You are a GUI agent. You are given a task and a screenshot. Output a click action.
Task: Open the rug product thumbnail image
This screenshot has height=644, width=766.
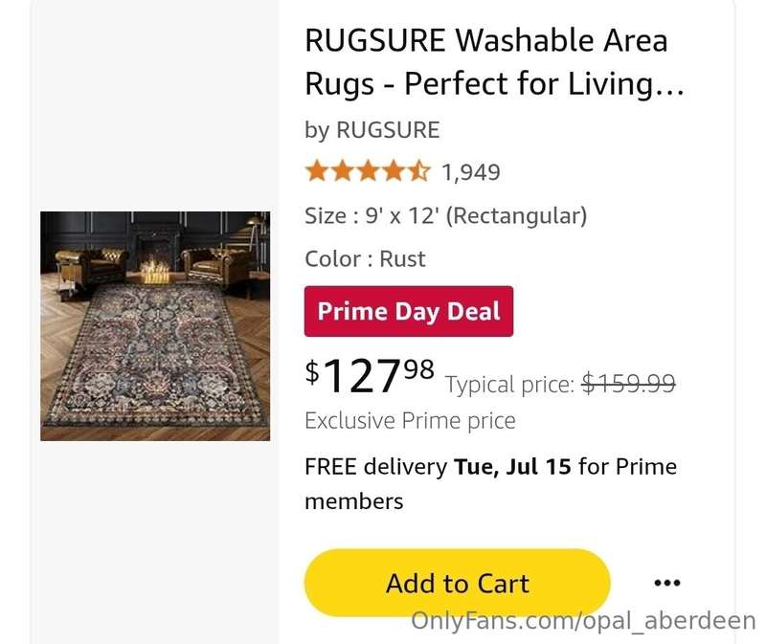coord(155,326)
